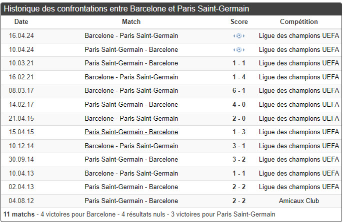Click the 1 - 4 score
The width and height of the screenshot is (343, 222).
(x=239, y=77)
